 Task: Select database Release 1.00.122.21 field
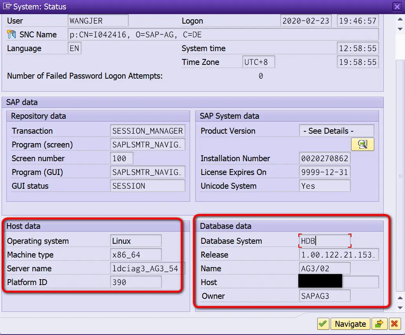click(339, 255)
